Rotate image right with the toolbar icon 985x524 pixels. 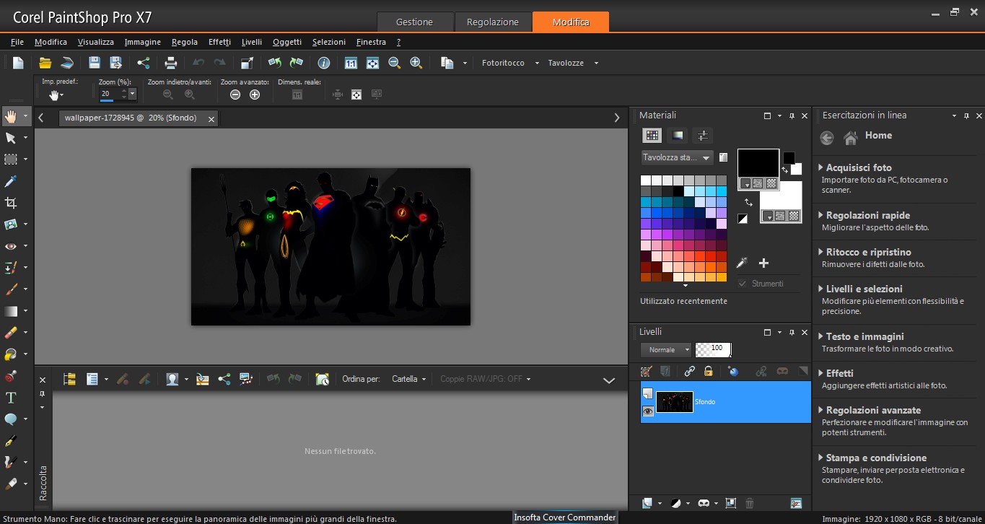pos(296,63)
